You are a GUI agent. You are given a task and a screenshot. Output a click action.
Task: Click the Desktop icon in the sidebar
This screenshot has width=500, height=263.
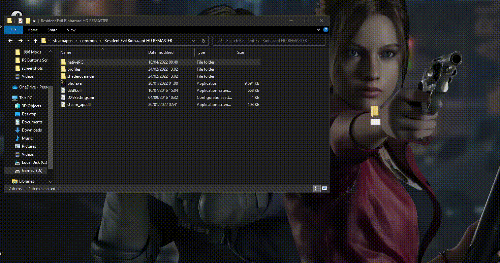click(x=18, y=114)
